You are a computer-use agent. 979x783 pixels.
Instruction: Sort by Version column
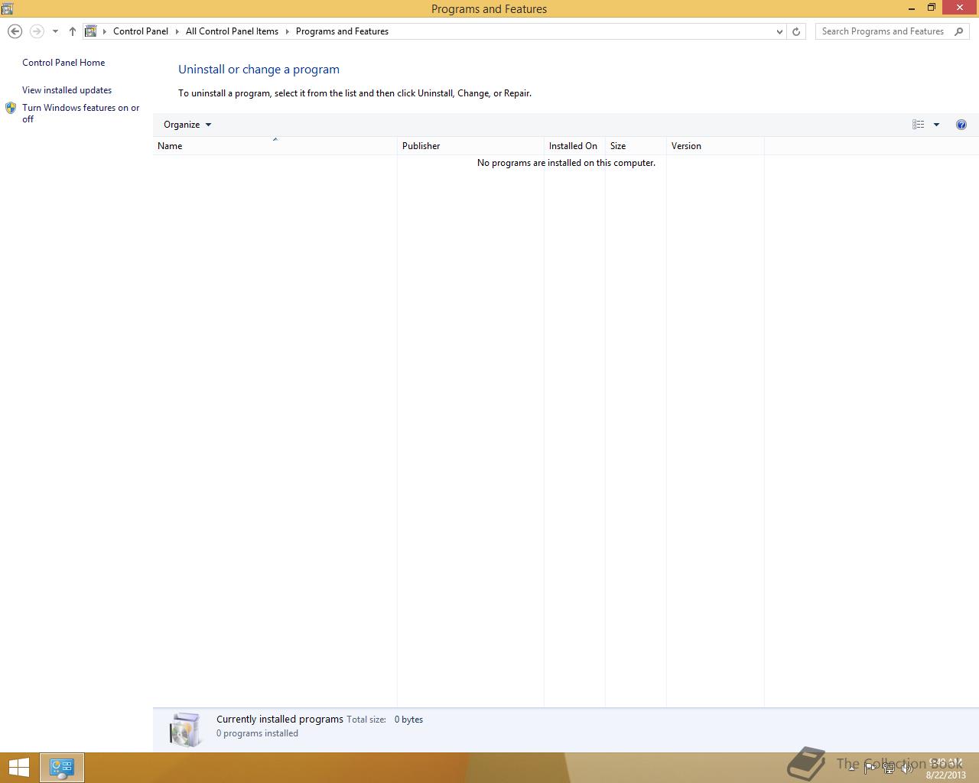(715, 146)
